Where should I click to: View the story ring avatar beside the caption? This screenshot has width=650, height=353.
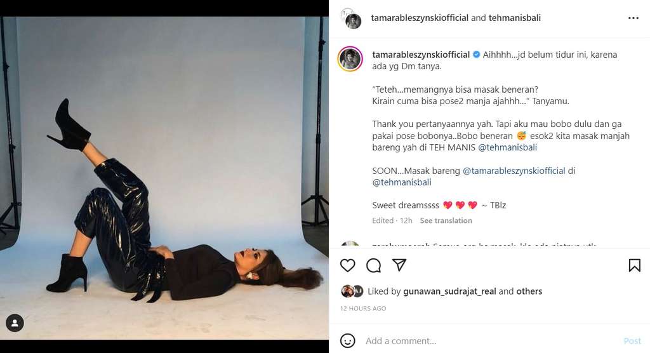point(351,59)
